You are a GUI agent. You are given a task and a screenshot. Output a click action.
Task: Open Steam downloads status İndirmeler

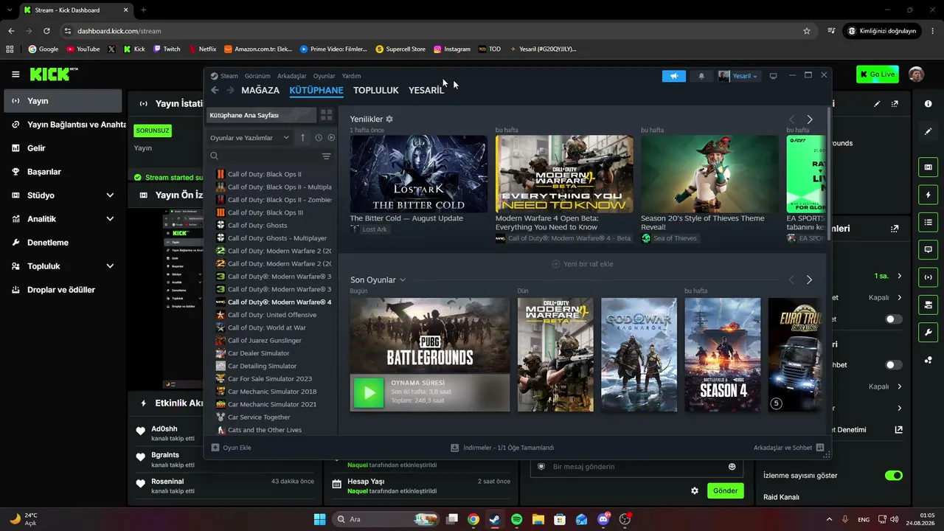(502, 448)
